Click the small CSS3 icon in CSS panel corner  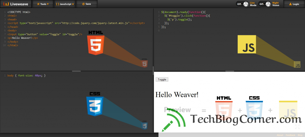point(144,125)
